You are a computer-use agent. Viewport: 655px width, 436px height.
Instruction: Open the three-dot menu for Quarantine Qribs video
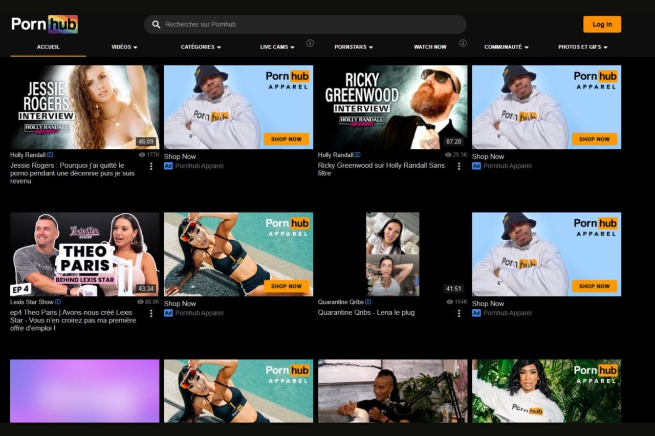[x=459, y=313]
